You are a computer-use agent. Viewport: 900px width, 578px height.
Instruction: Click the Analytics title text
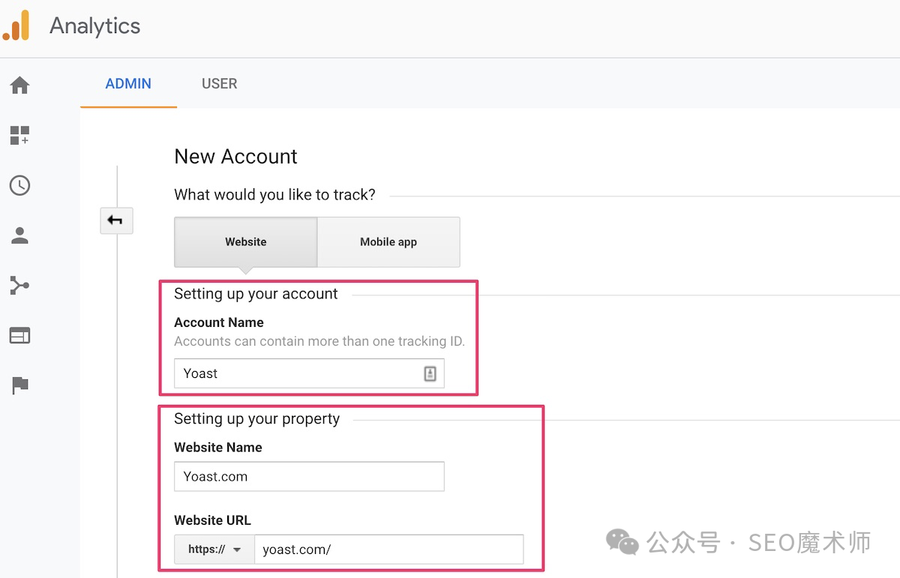[x=95, y=26]
